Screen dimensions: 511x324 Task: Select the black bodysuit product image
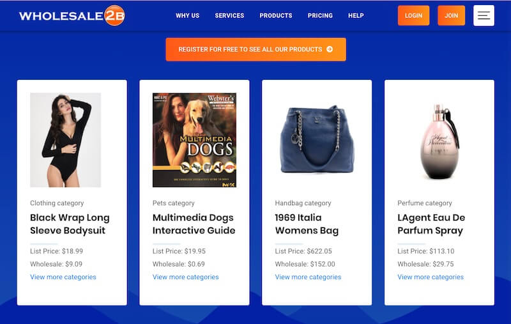[66, 140]
